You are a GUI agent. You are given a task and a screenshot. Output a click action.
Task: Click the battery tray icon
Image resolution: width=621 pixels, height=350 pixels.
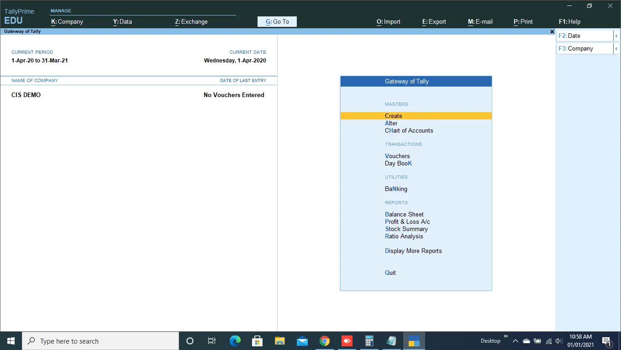[537, 341]
